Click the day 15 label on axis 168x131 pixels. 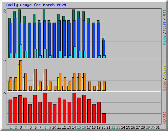(79, 127)
